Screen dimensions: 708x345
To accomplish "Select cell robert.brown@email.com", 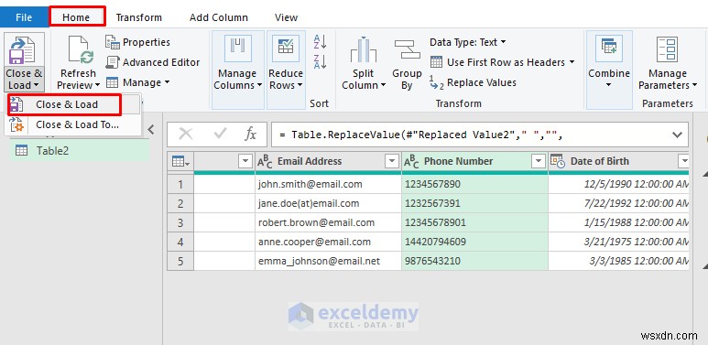I will tap(328, 222).
